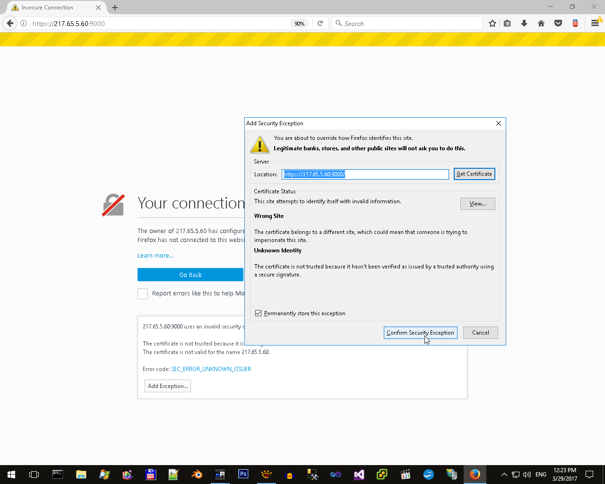Open the clapperboard video app on taskbar
The height and width of the screenshot is (484, 605).
coord(406,475)
